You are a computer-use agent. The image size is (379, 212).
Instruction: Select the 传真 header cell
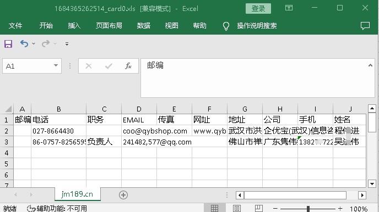pyautogui.click(x=174, y=120)
